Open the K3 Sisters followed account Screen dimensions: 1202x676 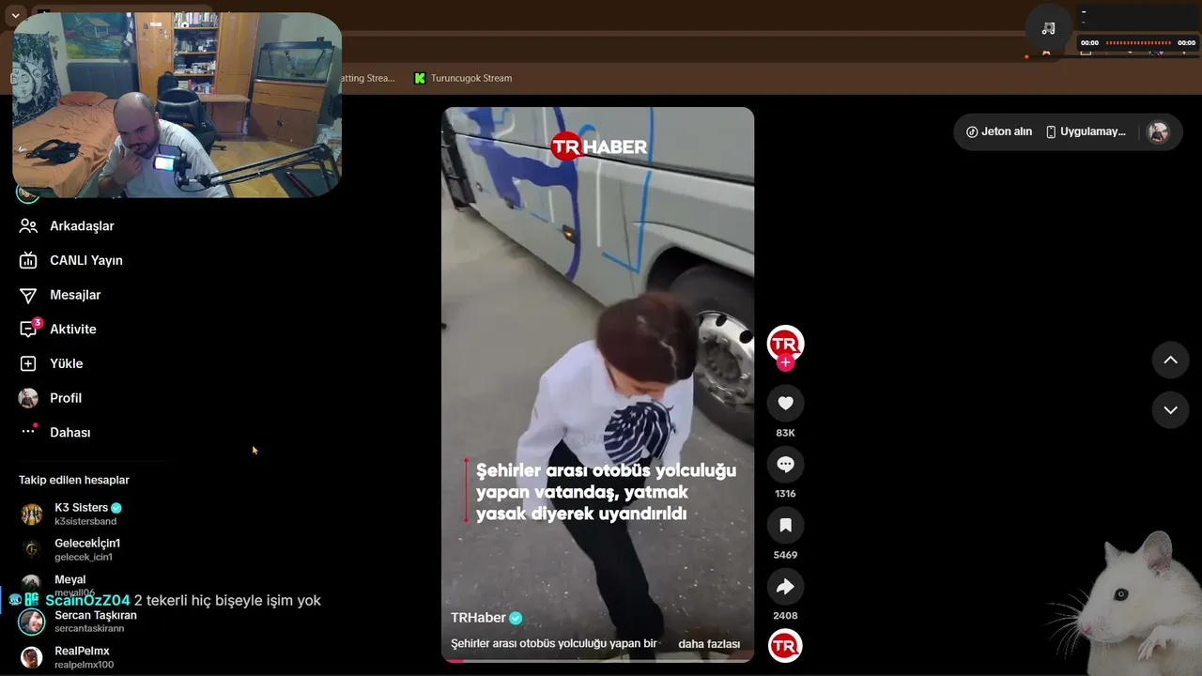click(x=72, y=514)
